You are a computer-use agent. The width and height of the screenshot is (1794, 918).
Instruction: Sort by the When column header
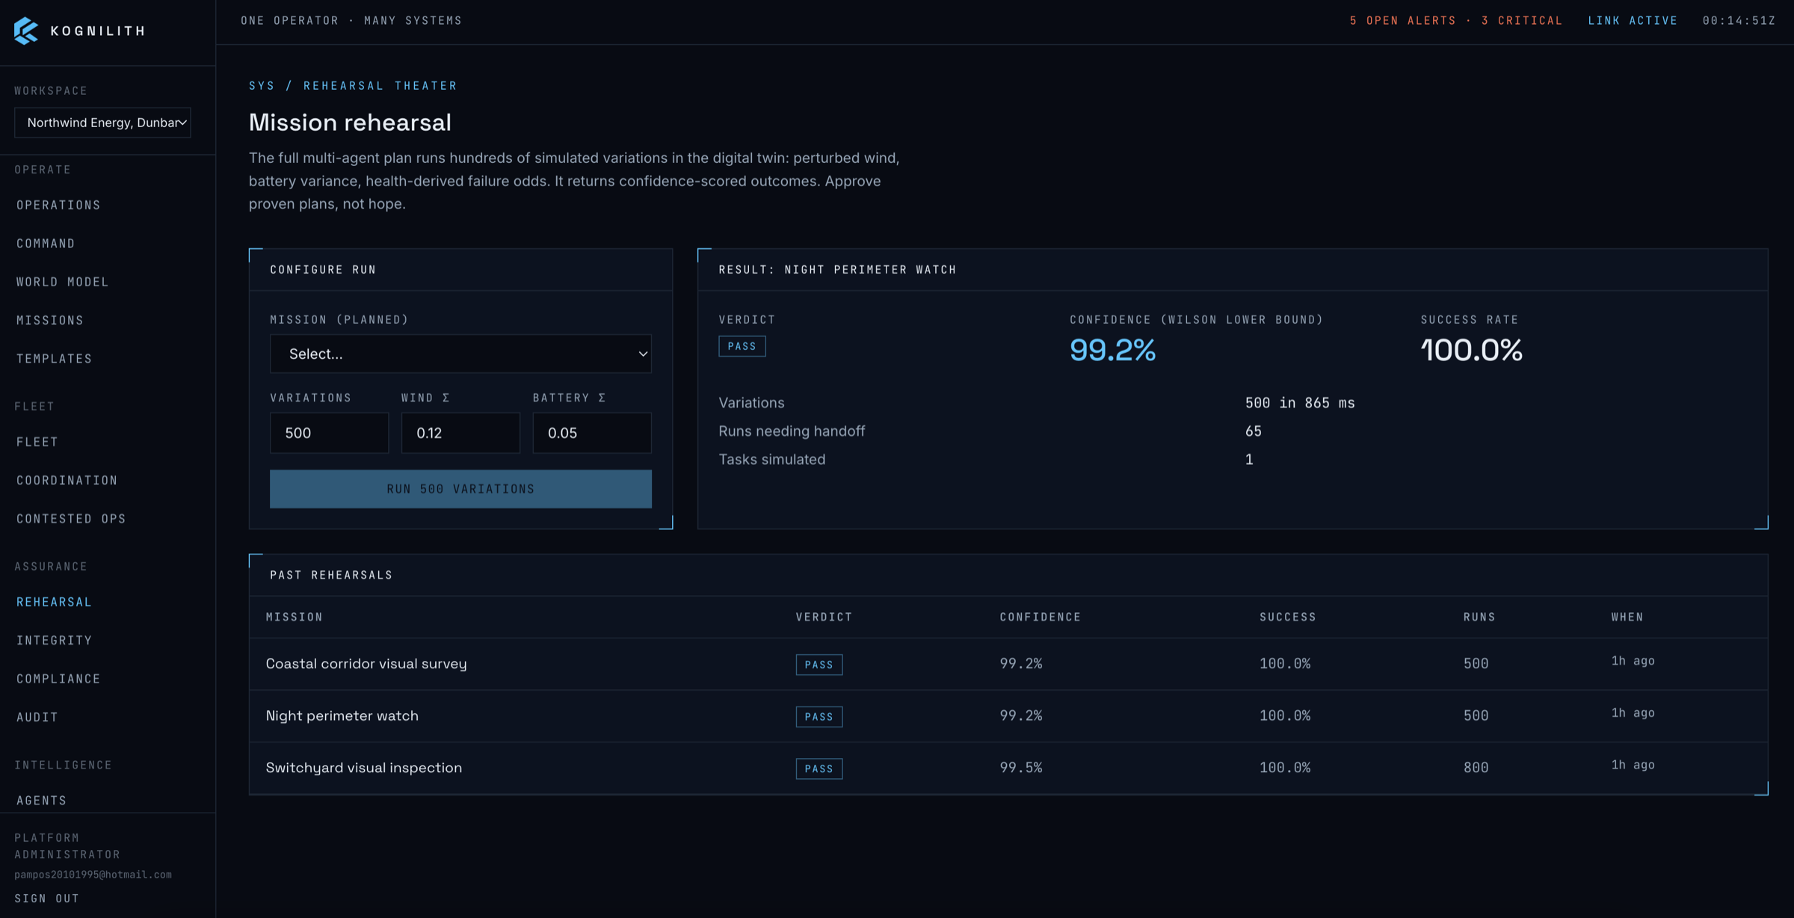1627,617
